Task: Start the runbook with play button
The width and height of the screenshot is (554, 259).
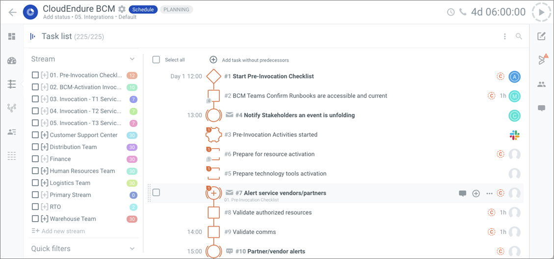Action: pyautogui.click(x=542, y=12)
